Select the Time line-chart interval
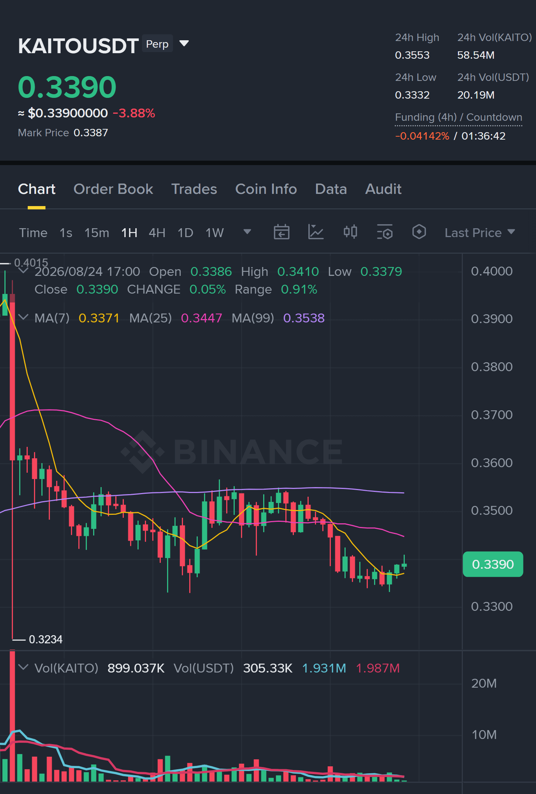Image resolution: width=536 pixels, height=794 pixels. pos(33,233)
